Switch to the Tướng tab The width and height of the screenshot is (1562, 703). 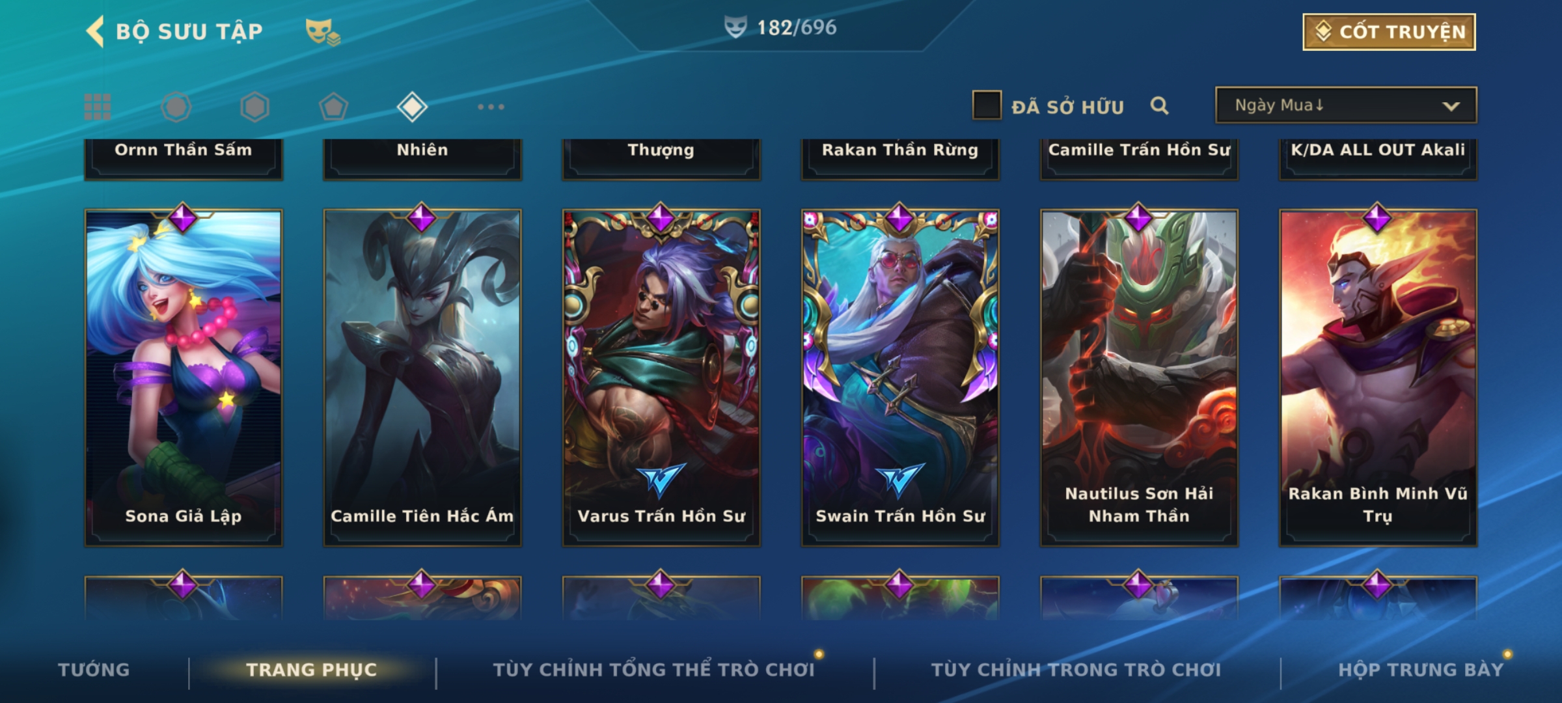click(94, 670)
